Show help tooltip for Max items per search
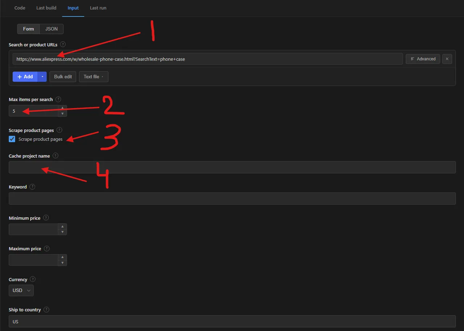The width and height of the screenshot is (464, 331). 58,99
